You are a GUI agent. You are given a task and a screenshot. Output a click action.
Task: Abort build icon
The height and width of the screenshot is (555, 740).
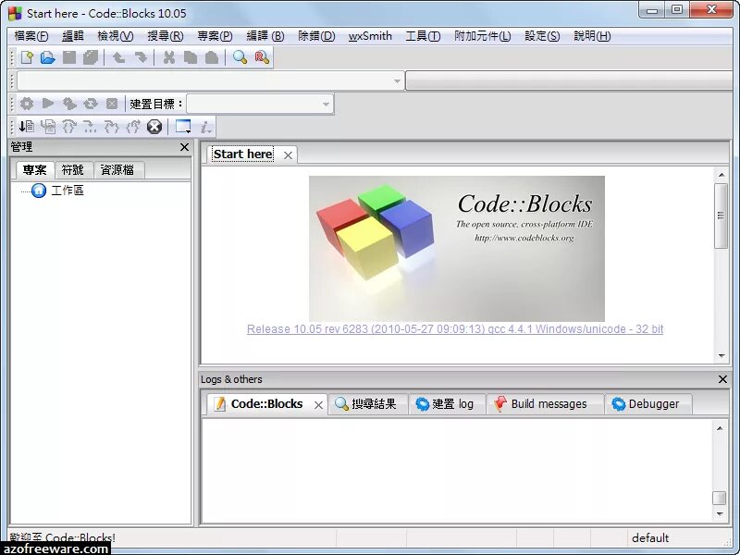pyautogui.click(x=112, y=104)
